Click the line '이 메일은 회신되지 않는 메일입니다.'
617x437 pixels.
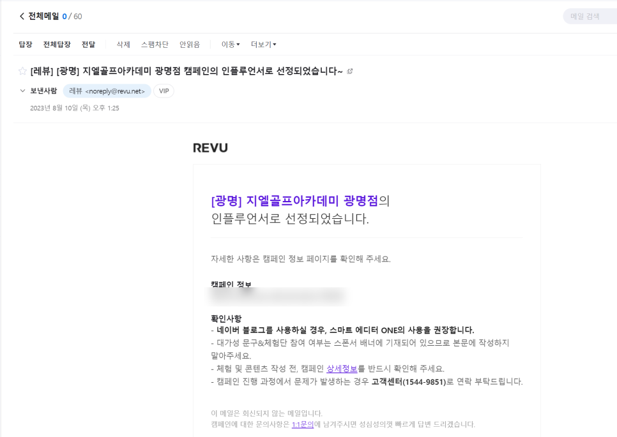click(267, 413)
